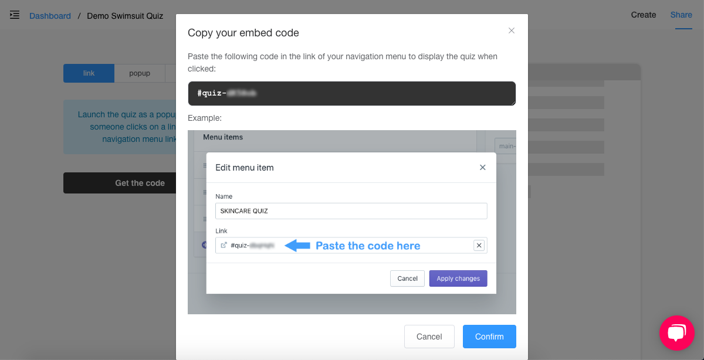This screenshot has width=704, height=360.
Task: Click the external link icon before #quiz
Action: click(x=224, y=245)
